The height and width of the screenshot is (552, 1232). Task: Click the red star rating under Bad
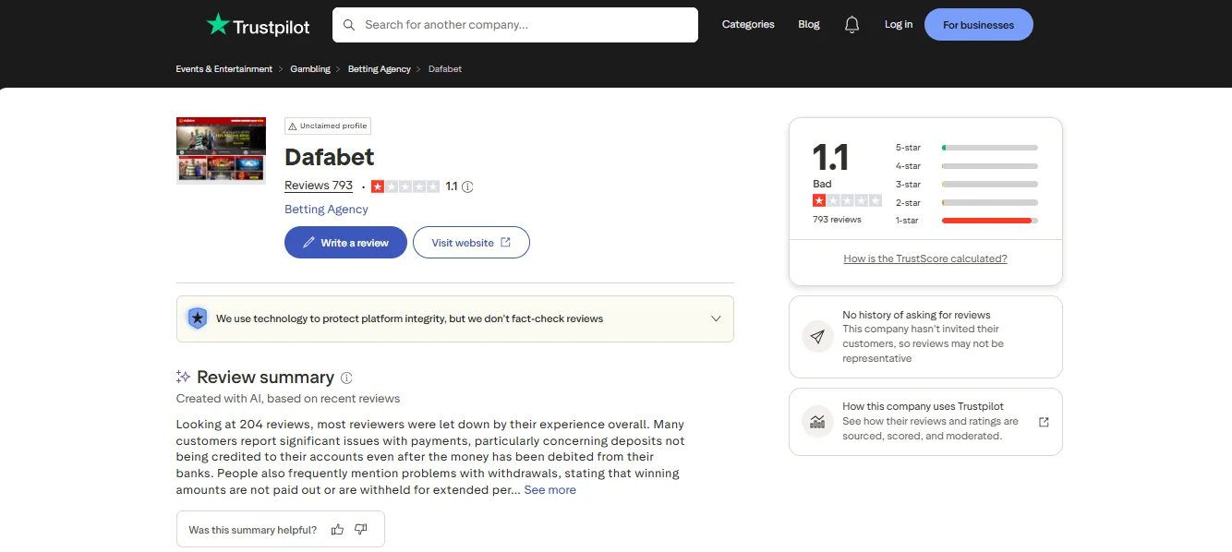pyautogui.click(x=847, y=200)
